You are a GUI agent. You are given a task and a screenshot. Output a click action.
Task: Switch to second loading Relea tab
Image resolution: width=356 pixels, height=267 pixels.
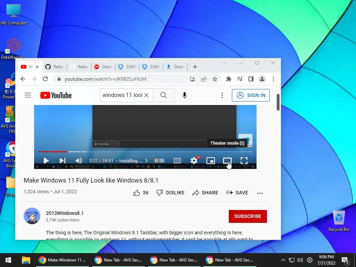coord(79,67)
